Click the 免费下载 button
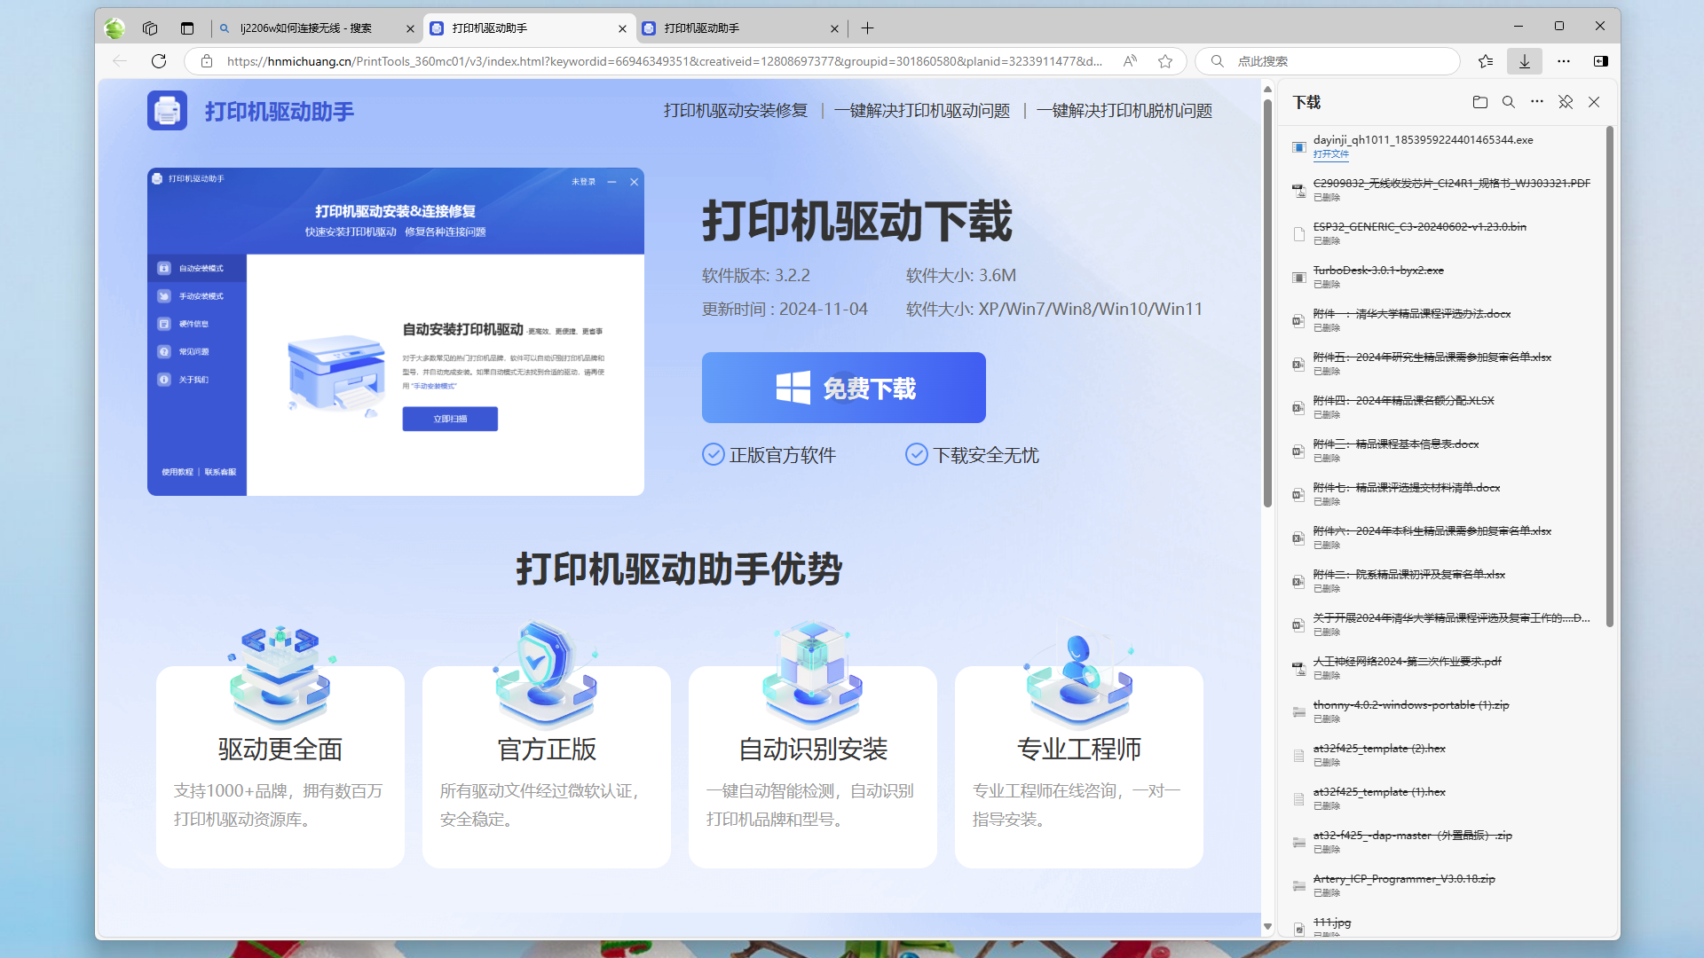The image size is (1704, 958). 843,388
